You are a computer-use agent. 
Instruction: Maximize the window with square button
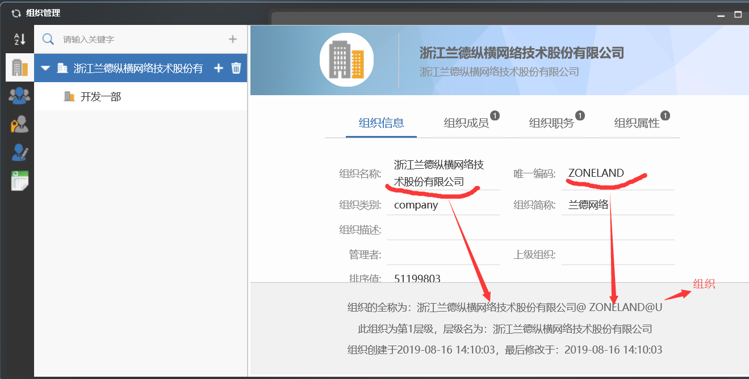pyautogui.click(x=738, y=14)
